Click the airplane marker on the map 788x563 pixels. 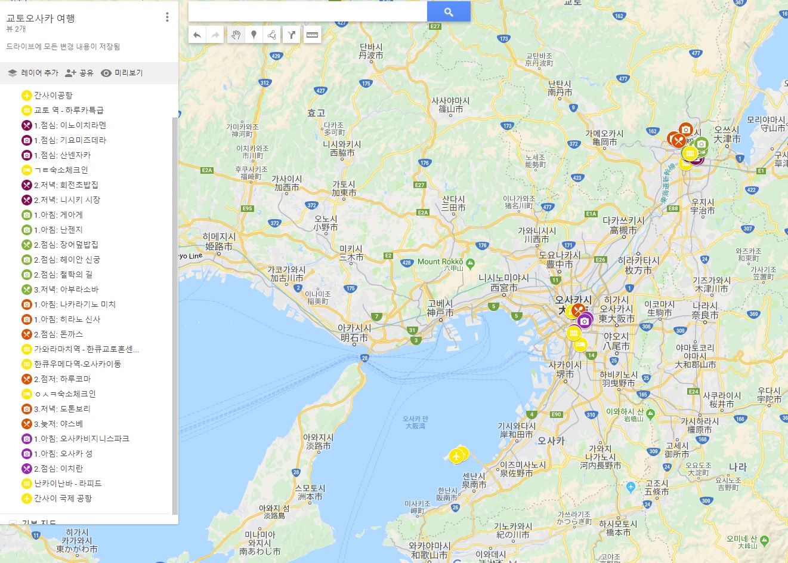coord(457,456)
